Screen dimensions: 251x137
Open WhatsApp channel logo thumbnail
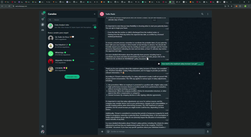click(x=51, y=54)
